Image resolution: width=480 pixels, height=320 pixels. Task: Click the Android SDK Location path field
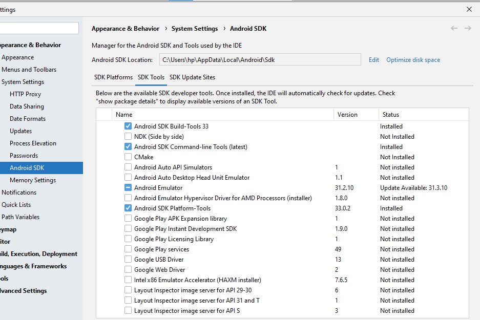[x=260, y=60]
